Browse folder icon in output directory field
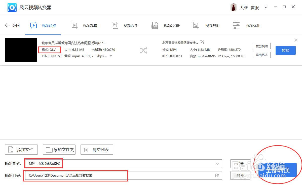The width and height of the screenshot is (302, 186). 217,175
